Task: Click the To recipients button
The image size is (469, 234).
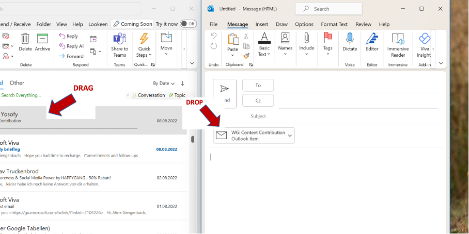Action: [x=258, y=86]
